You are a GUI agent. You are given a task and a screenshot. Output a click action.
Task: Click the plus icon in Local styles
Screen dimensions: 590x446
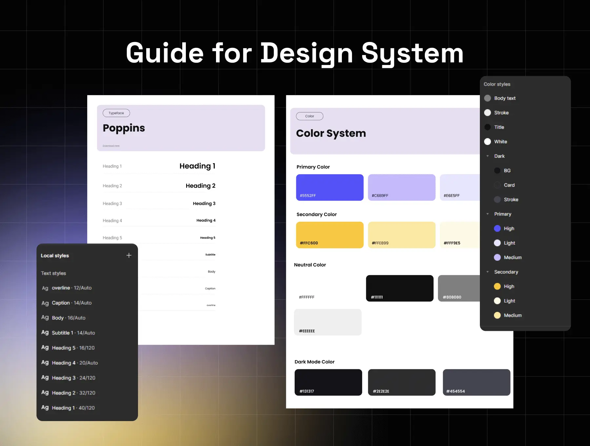[129, 255]
